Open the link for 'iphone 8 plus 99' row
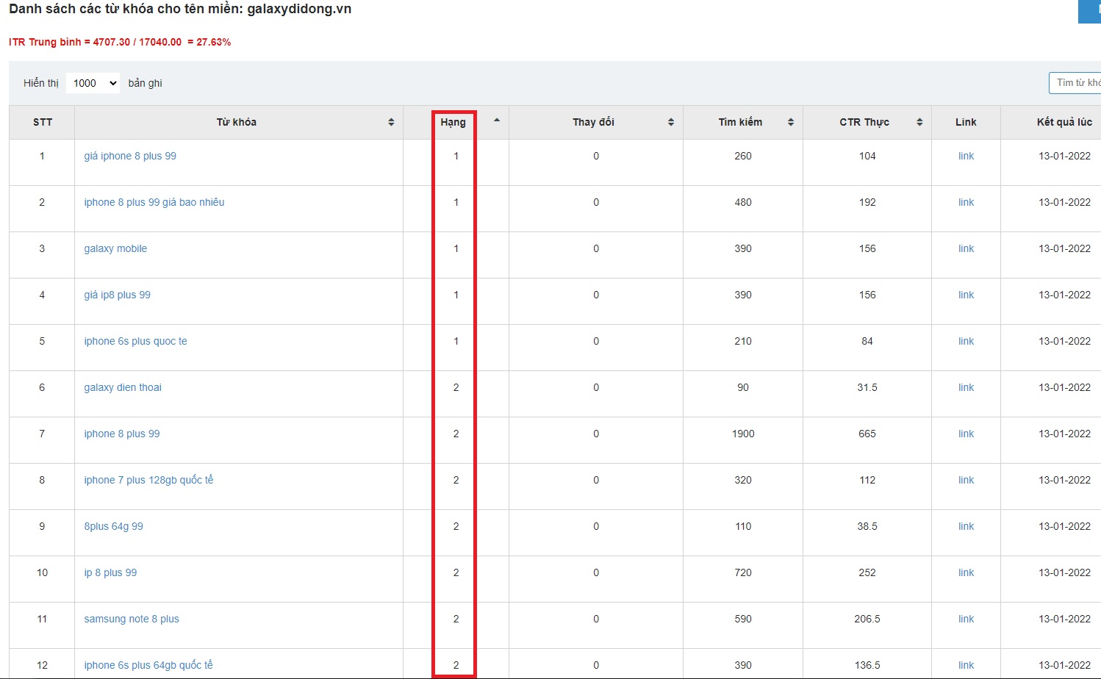The width and height of the screenshot is (1101, 679). pyautogui.click(x=966, y=434)
